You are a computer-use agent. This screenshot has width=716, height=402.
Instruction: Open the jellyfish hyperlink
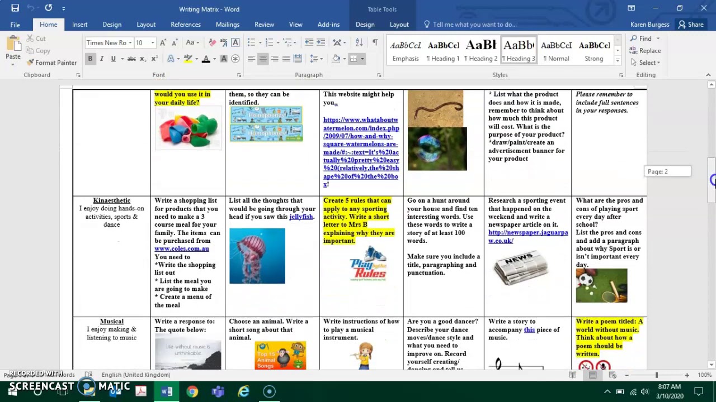301,217
